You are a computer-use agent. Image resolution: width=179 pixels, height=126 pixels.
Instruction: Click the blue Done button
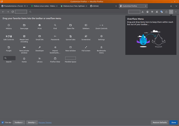(174, 122)
